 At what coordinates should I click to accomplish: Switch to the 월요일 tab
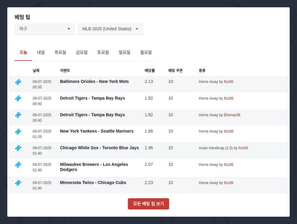coord(146,52)
